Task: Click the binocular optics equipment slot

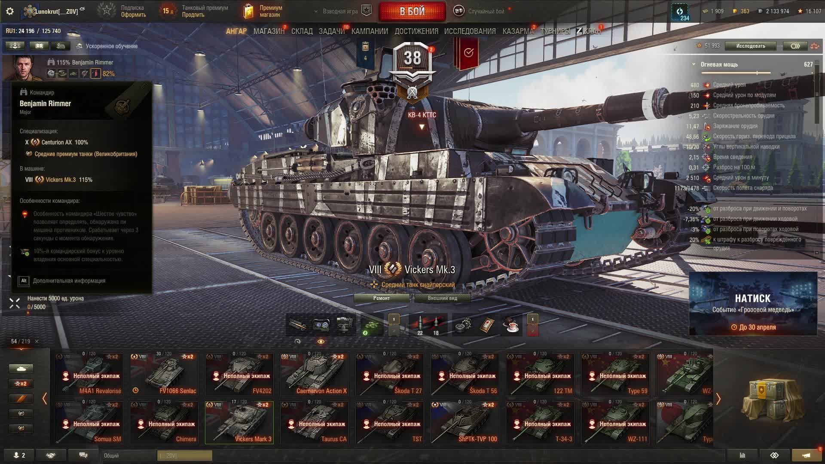Action: click(x=321, y=325)
